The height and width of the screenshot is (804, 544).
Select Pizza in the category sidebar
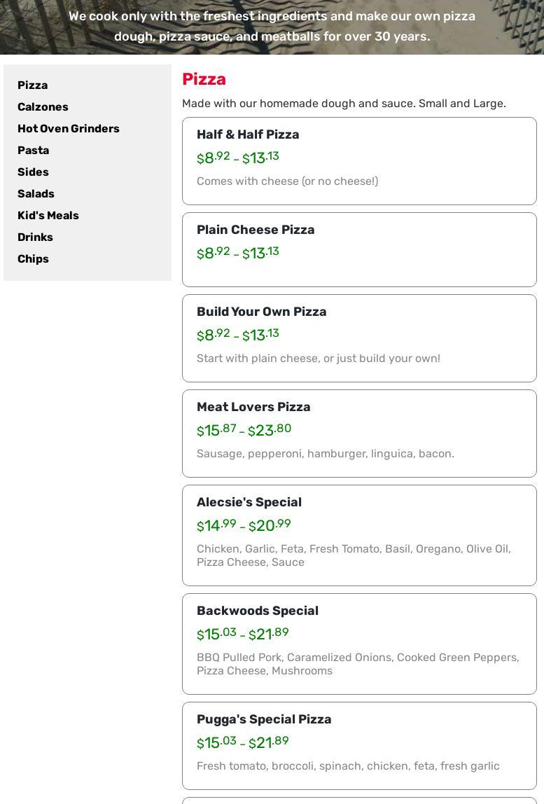pyautogui.click(x=33, y=85)
